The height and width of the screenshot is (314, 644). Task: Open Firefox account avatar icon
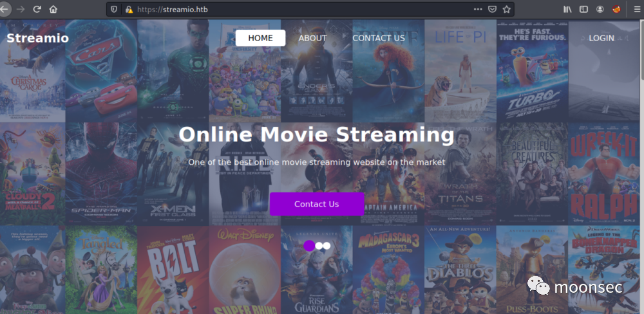(x=600, y=9)
